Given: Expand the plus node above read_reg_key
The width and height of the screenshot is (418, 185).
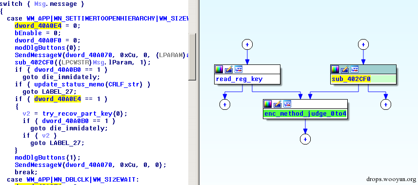Looking at the screenshot, I should (247, 44).
